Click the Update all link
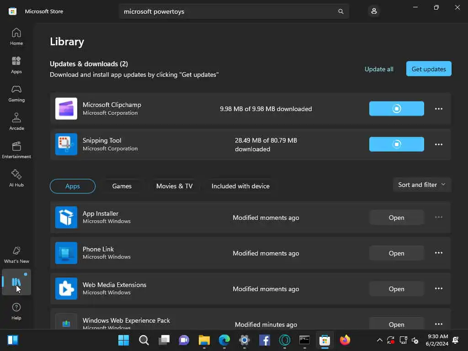 click(x=379, y=69)
